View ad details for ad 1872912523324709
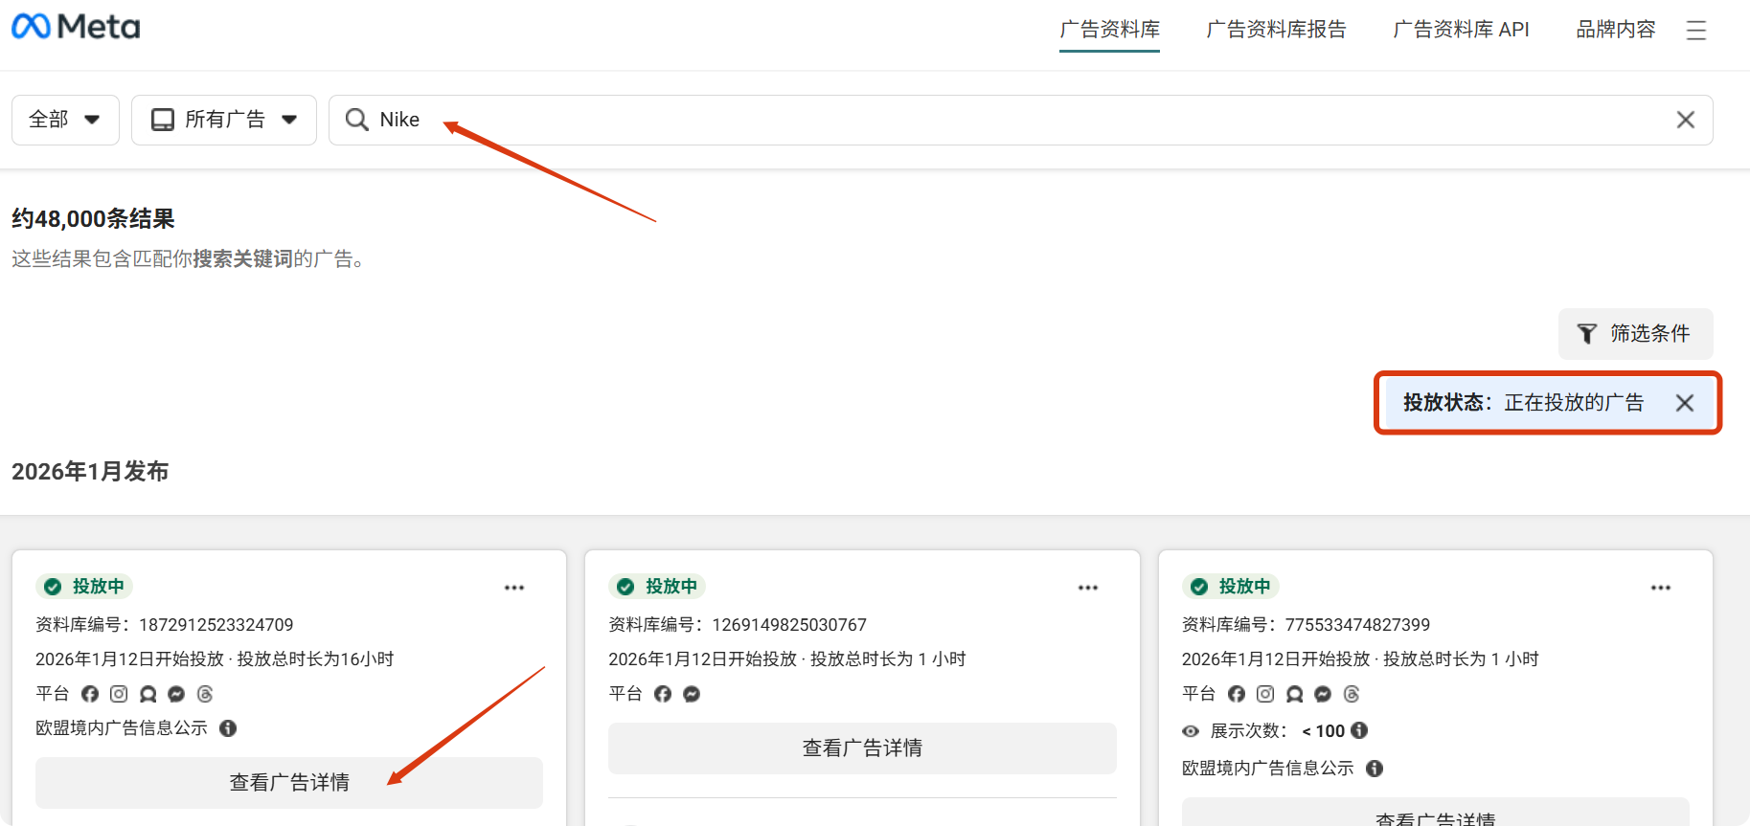Image resolution: width=1750 pixels, height=826 pixels. click(289, 783)
